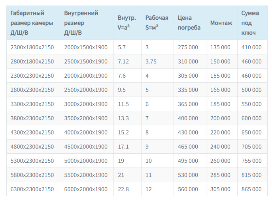The height and width of the screenshot is (201, 272).
Task: Select the volume cell '9.5'
Action: point(127,90)
